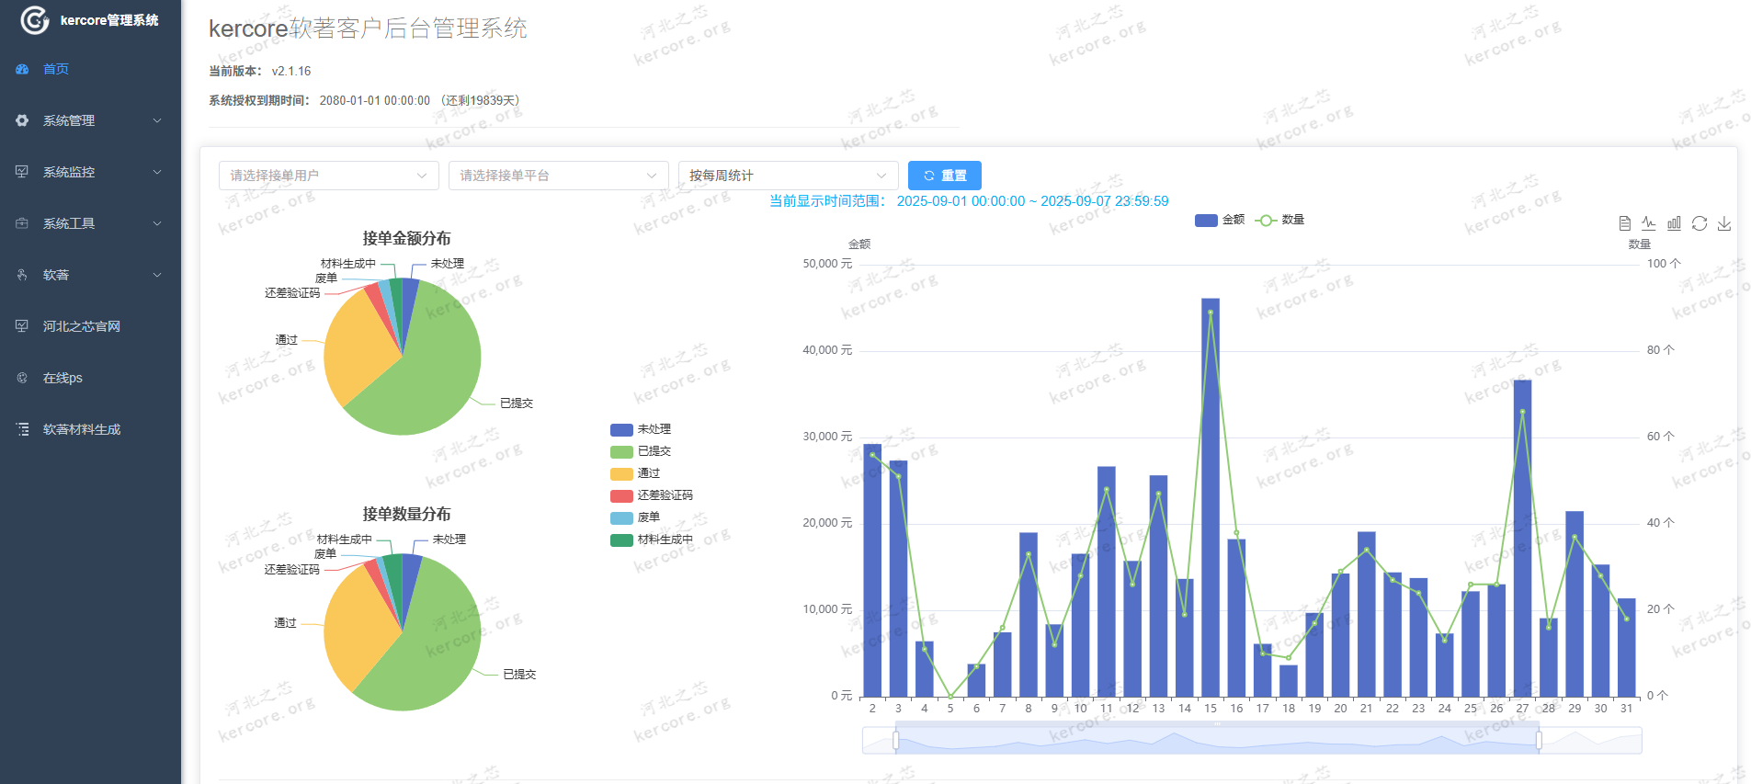
Task: Click the bar for day 27
Action: coord(1522,539)
